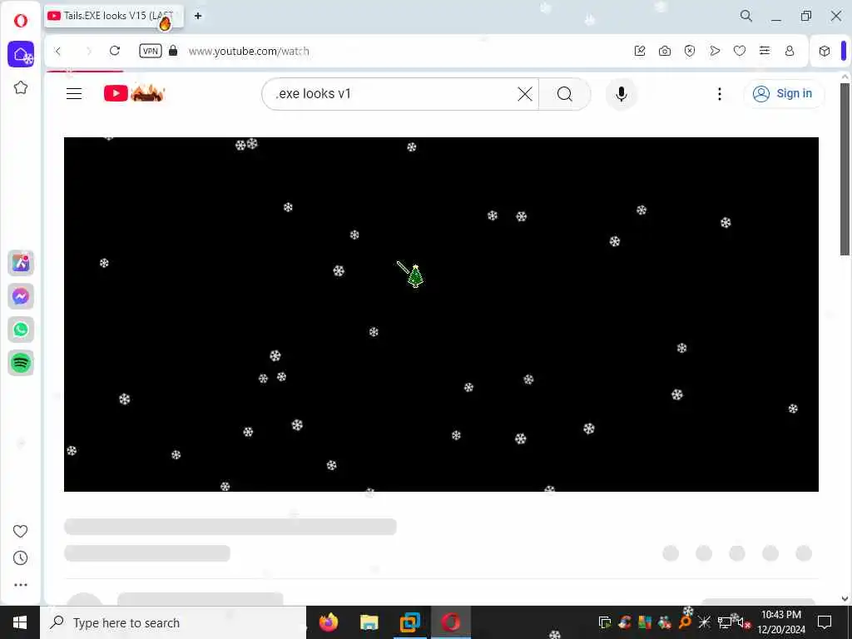Open WhatsApp in the Opera sidebar

(x=21, y=329)
